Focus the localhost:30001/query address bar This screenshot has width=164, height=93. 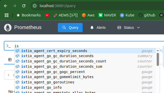click(x=97, y=6)
